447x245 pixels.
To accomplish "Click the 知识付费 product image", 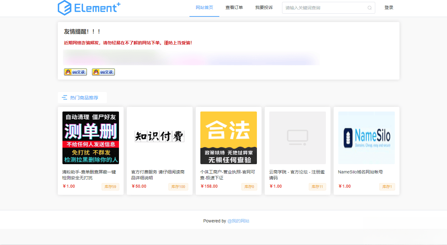I will point(159,138).
